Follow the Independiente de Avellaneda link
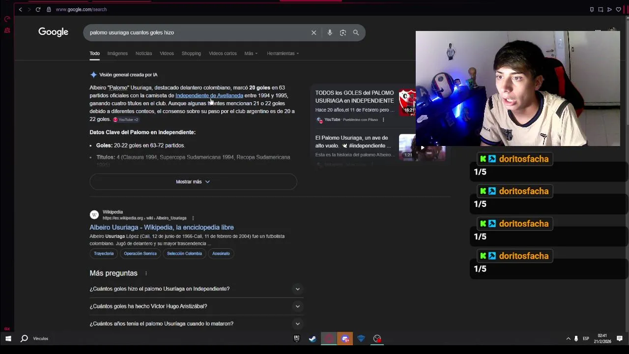 (x=209, y=95)
